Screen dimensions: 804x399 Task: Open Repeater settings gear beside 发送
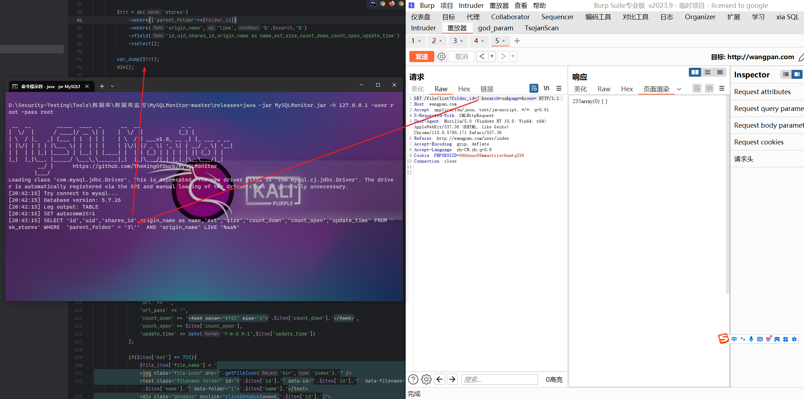(441, 57)
